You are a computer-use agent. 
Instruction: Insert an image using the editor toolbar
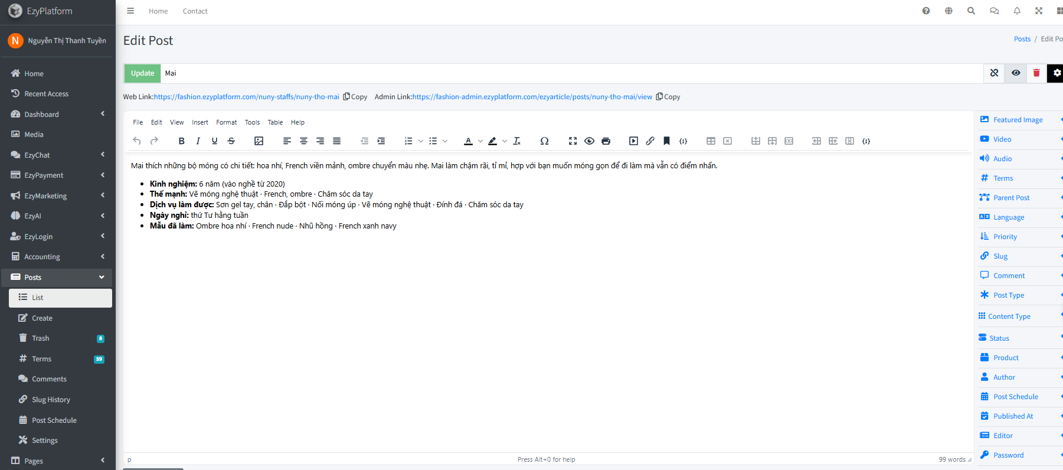coord(259,141)
